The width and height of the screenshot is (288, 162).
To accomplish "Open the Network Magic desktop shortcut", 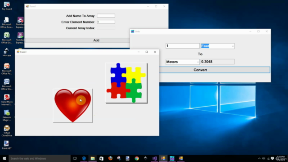I will tap(7, 115).
